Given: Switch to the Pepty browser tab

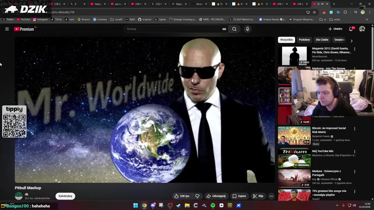Looking at the screenshot, I should click(98, 4).
